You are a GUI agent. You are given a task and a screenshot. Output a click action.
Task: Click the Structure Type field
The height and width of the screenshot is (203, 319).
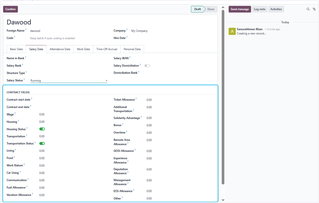click(x=69, y=73)
